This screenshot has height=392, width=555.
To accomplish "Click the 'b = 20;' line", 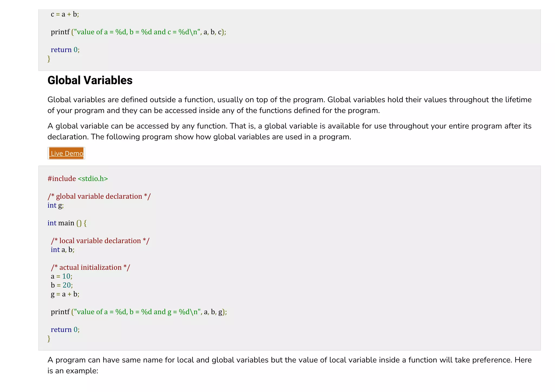I will (62, 285).
